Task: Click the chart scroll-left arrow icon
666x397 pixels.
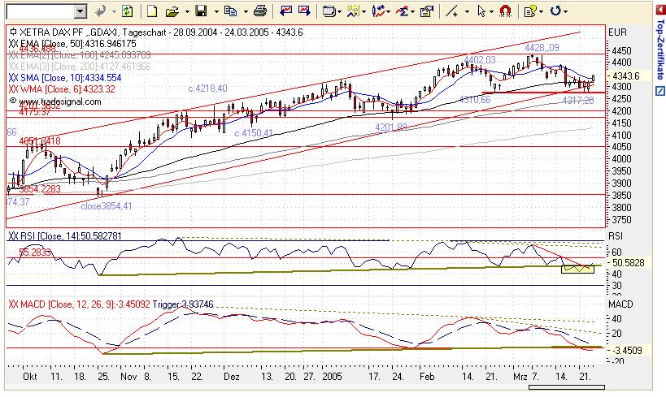Action: tap(285, 11)
